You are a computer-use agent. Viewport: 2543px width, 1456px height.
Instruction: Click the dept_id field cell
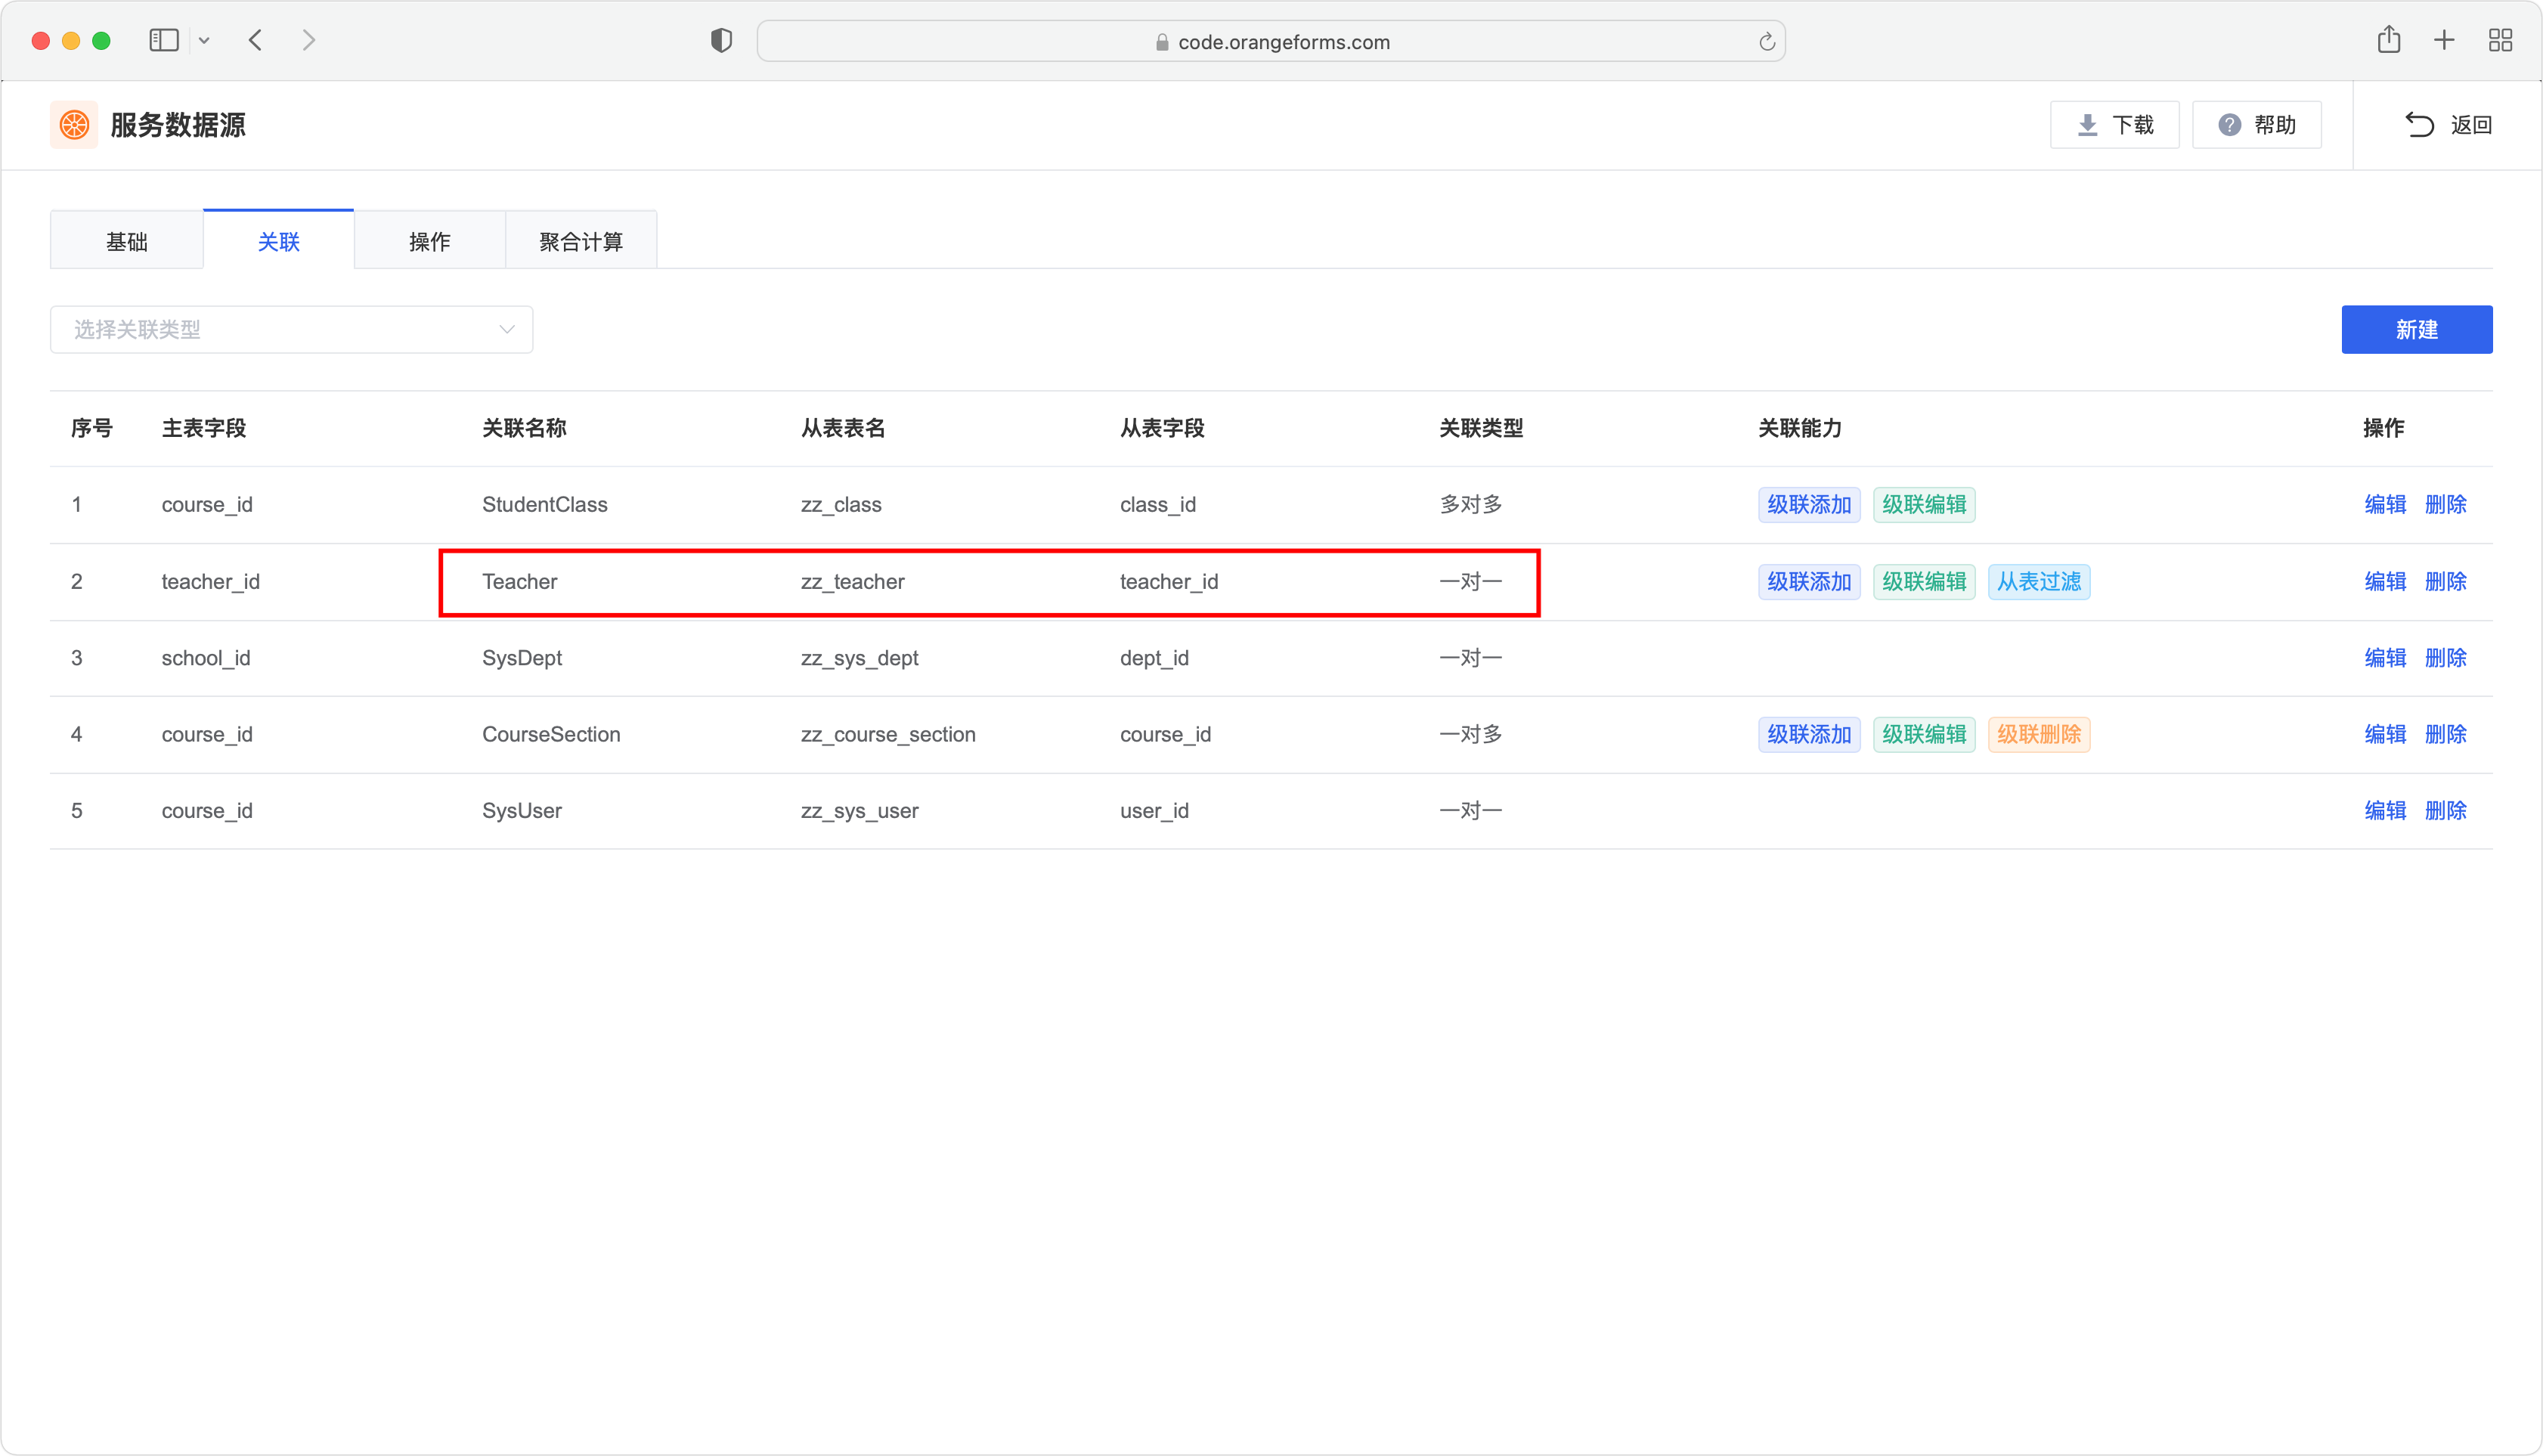point(1154,658)
